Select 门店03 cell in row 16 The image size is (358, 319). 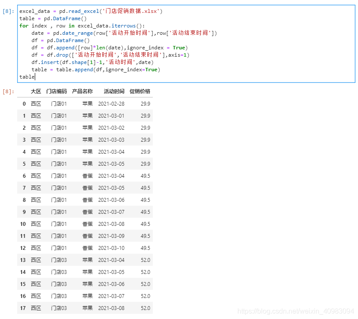pos(59,296)
